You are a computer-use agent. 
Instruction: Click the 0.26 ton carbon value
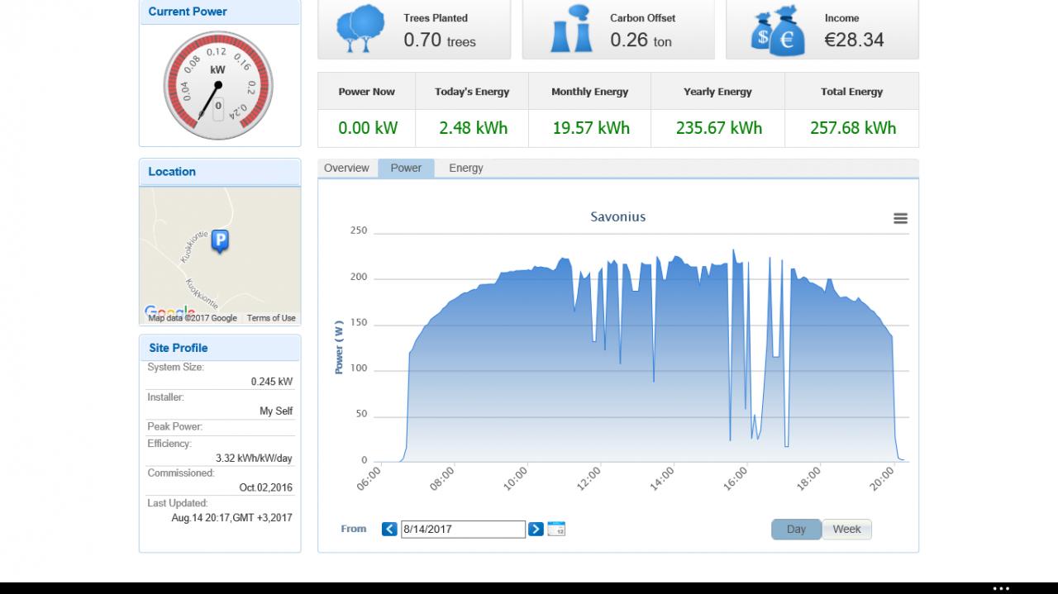[641, 40]
